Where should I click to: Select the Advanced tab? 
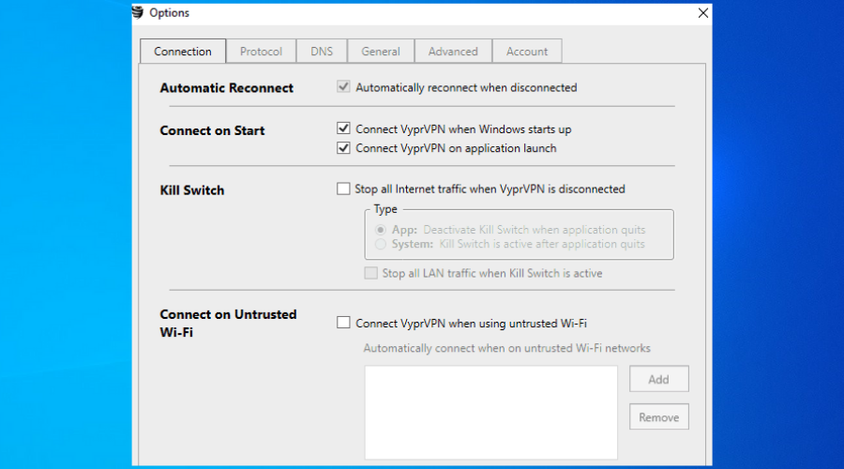pos(453,52)
